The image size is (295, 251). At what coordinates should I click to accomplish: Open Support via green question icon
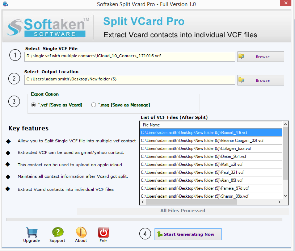click(x=58, y=233)
